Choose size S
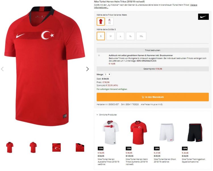Screen dimensions: 213x171 (101, 36)
